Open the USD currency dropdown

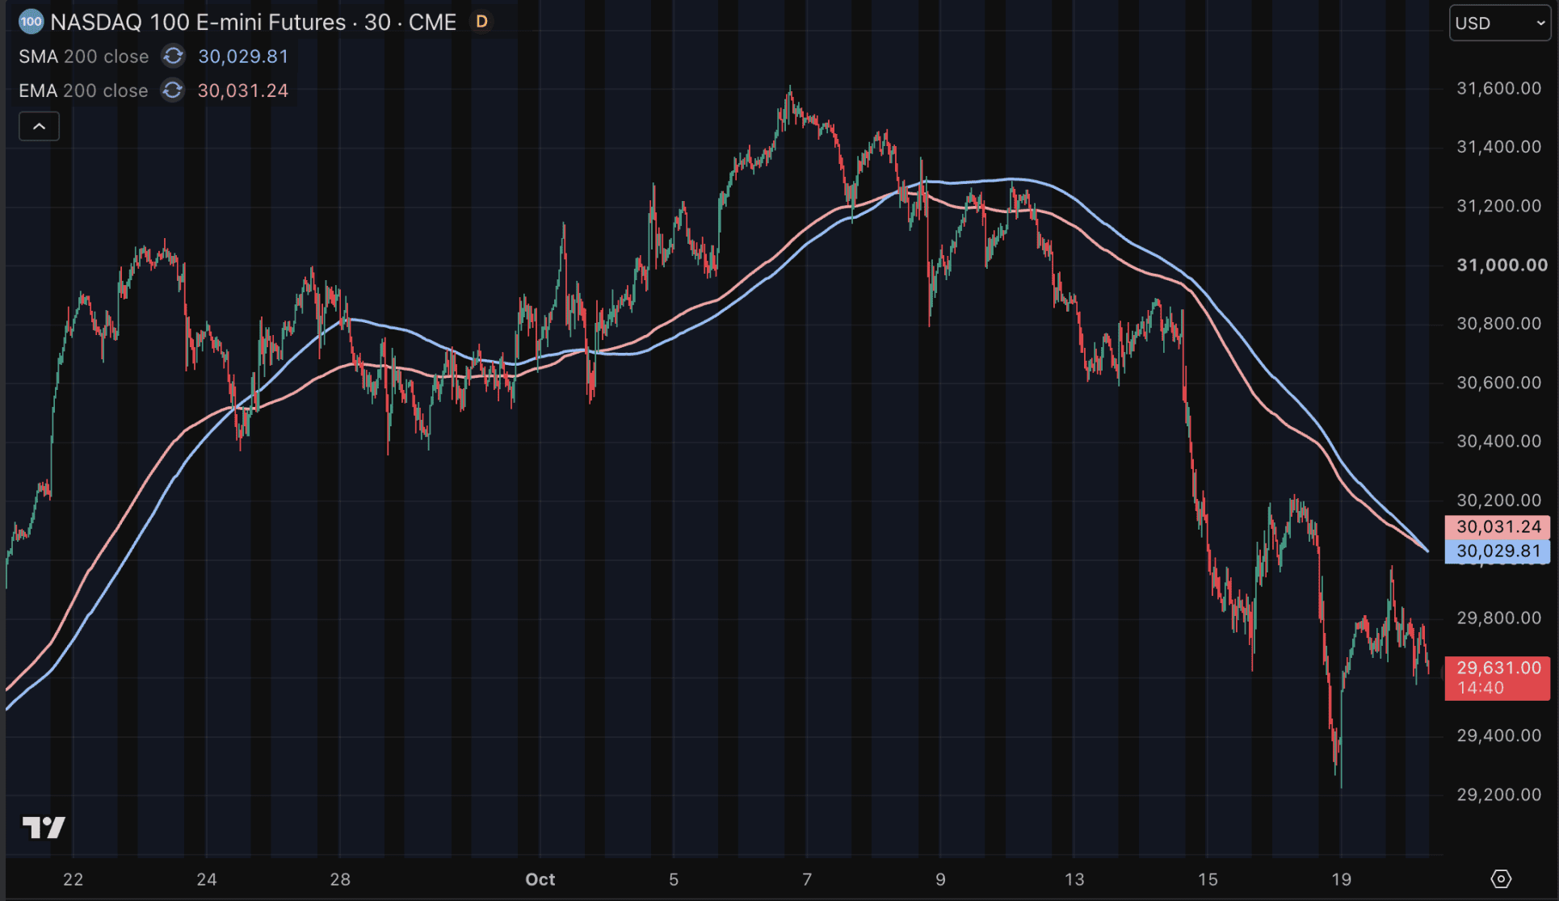[x=1500, y=23]
